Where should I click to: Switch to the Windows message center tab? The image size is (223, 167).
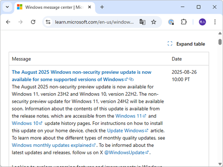[54, 7]
